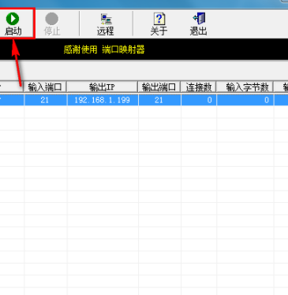Select the cell showing 192.168.1.199

pos(103,100)
